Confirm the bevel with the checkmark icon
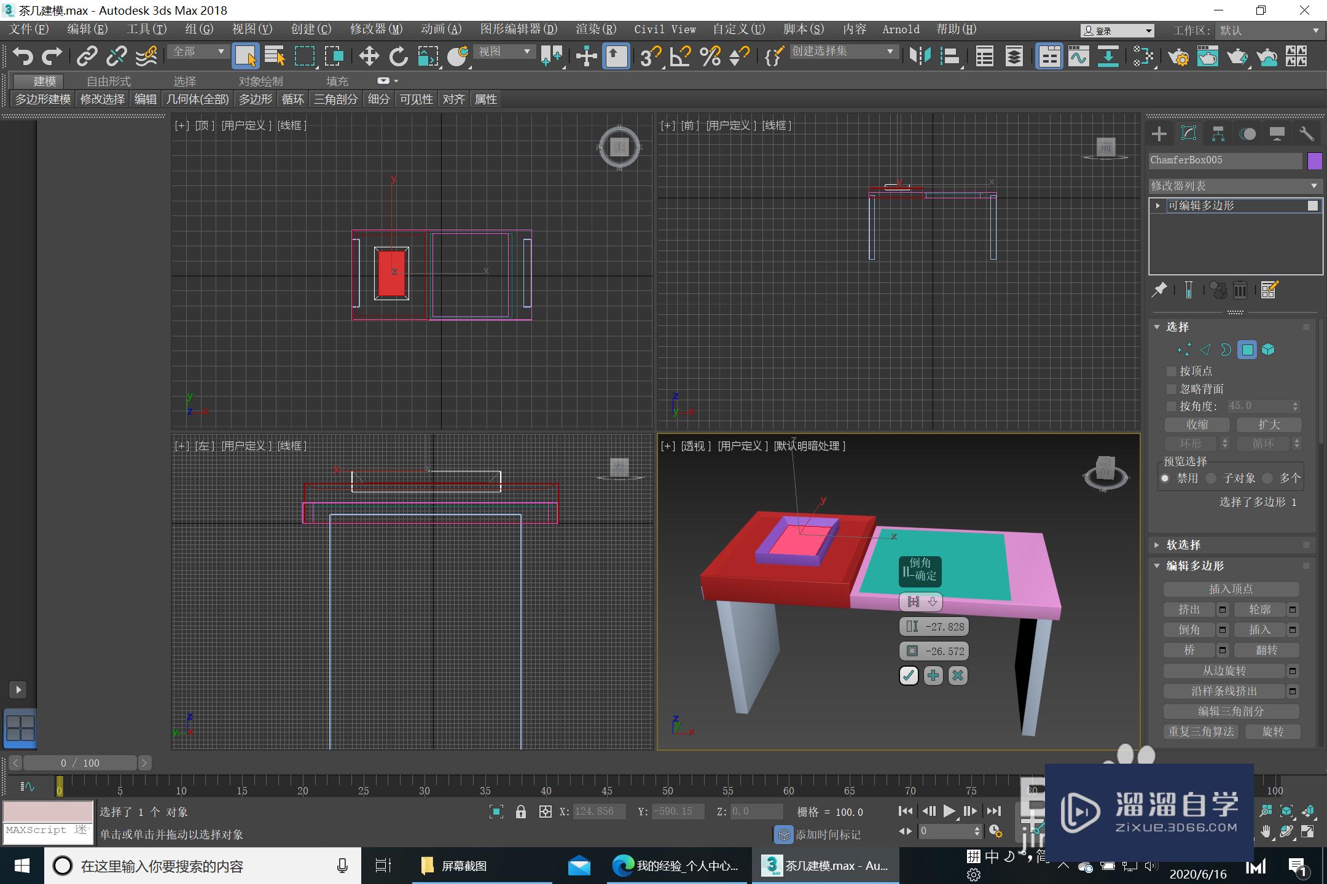 909,675
